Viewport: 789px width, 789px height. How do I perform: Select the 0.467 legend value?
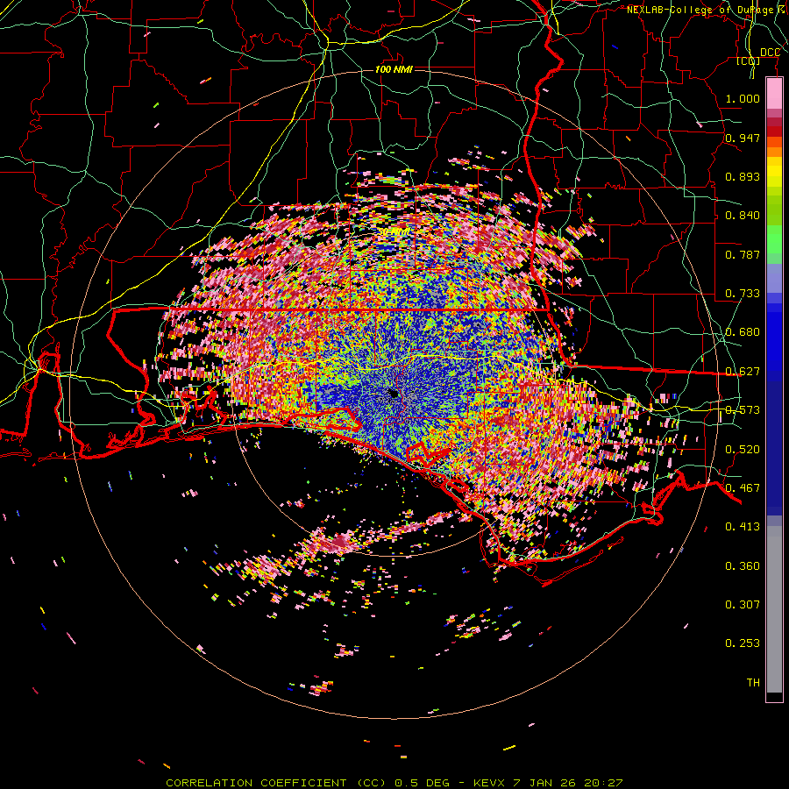[743, 488]
